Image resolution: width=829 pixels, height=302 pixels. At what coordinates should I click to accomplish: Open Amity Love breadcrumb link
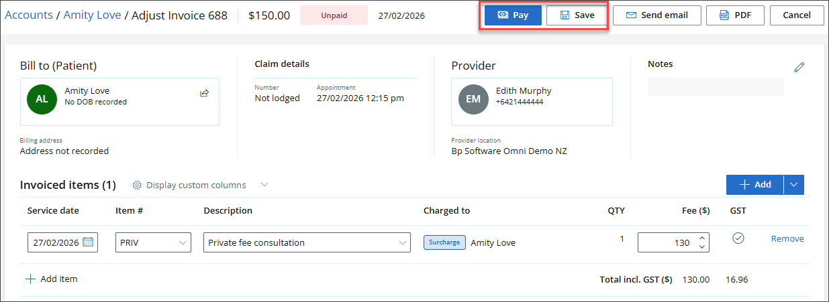point(92,15)
